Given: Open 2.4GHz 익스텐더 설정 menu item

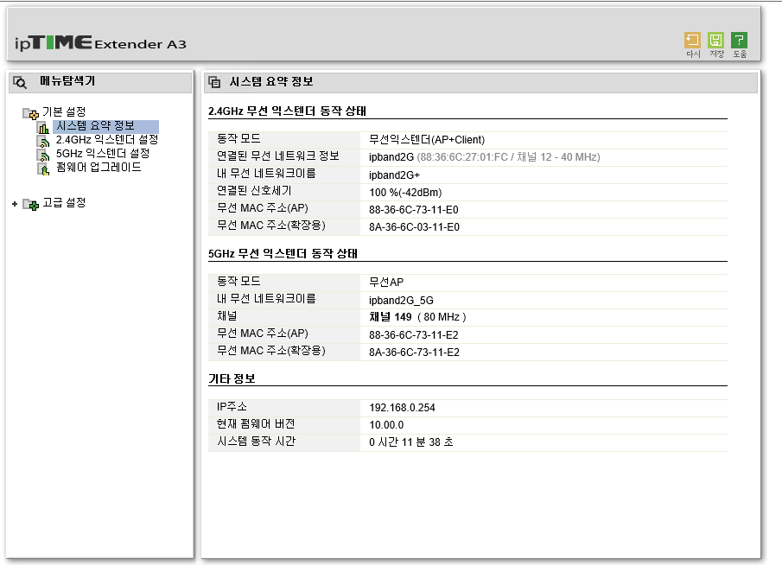Looking at the screenshot, I should pyautogui.click(x=107, y=140).
